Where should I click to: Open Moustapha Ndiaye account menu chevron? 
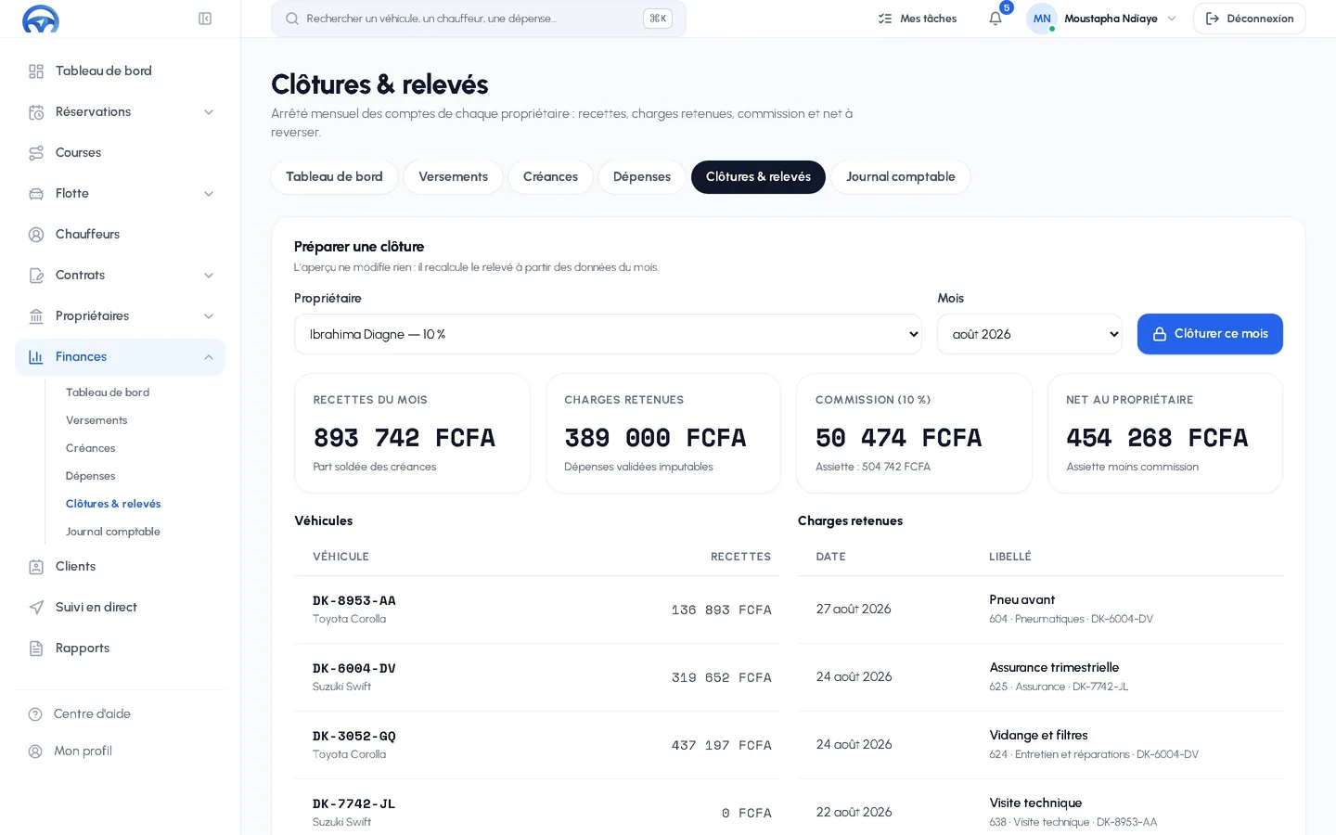pos(1172,19)
